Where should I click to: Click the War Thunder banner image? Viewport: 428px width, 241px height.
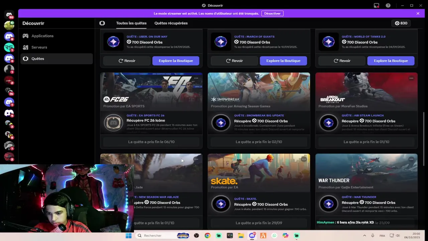(366, 173)
